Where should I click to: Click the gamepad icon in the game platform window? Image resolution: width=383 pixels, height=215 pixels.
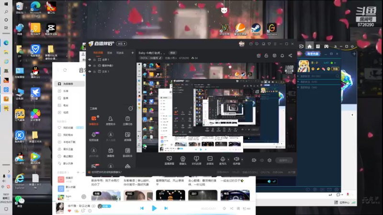tap(326, 46)
